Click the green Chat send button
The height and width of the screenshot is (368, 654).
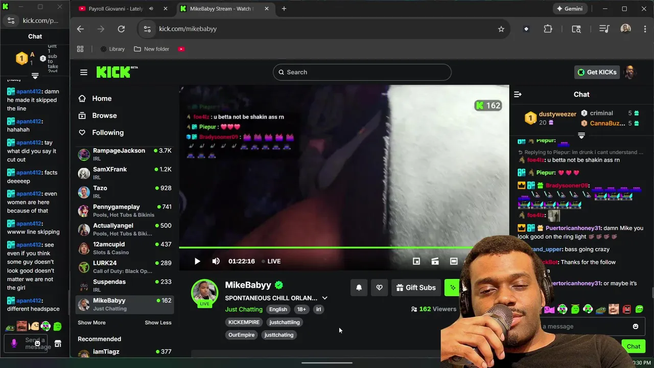tap(634, 346)
